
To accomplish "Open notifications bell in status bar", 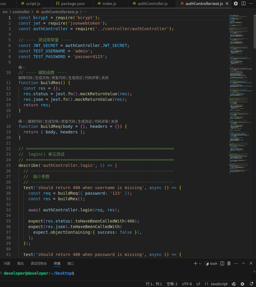I will tap(251, 284).
